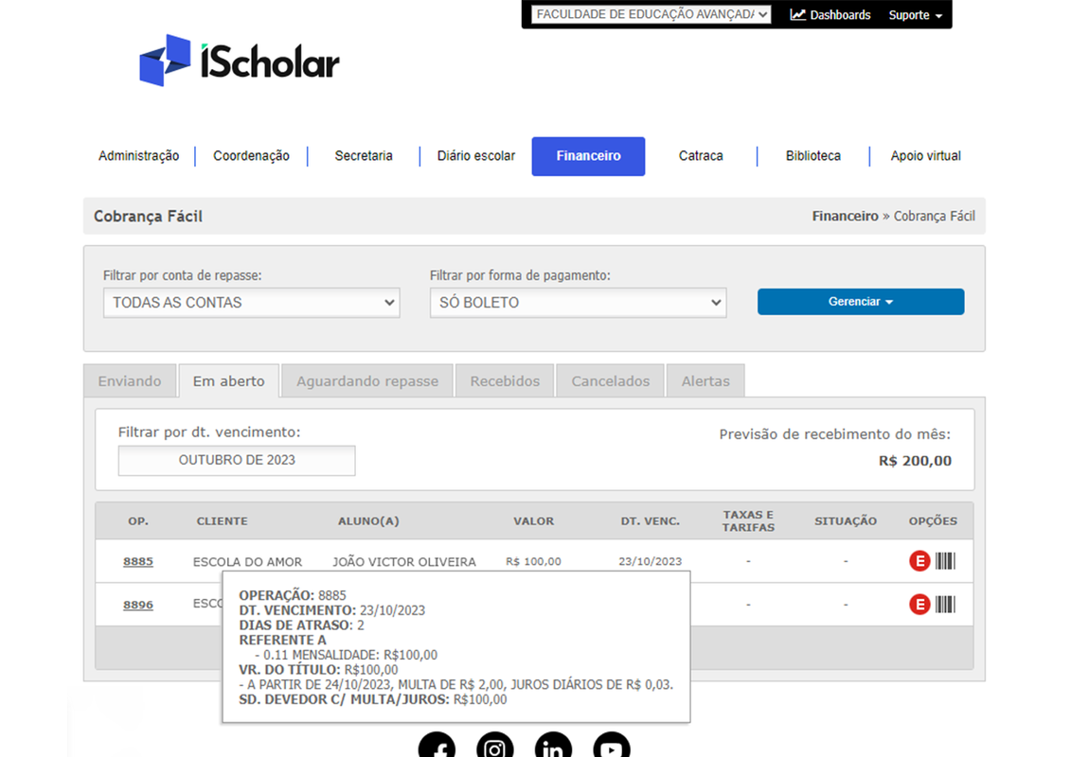Click the barcode icon for operation 8896

[x=945, y=604]
